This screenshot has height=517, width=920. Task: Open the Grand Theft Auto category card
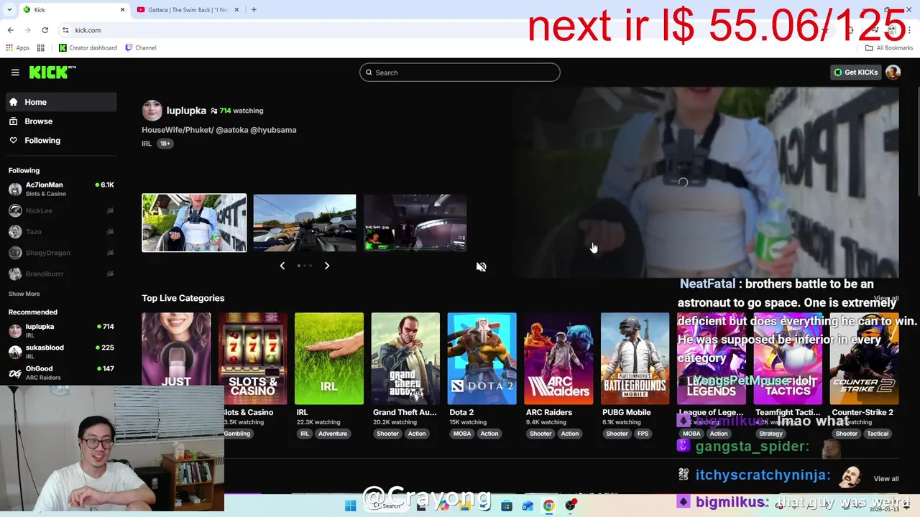[405, 358]
